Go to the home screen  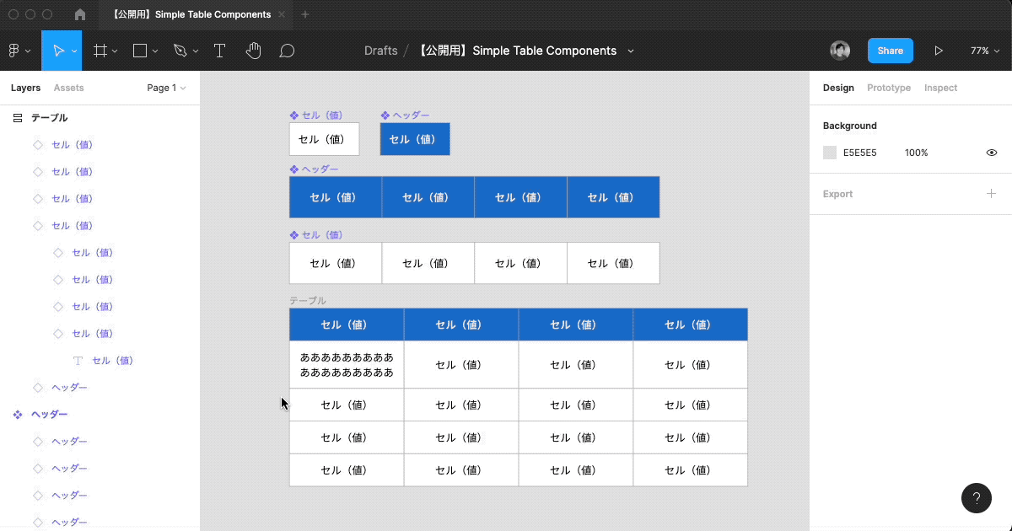click(x=80, y=14)
